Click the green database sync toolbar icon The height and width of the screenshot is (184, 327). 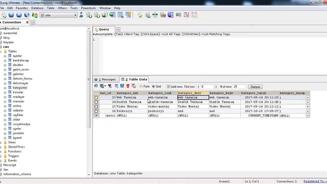[x=148, y=15]
